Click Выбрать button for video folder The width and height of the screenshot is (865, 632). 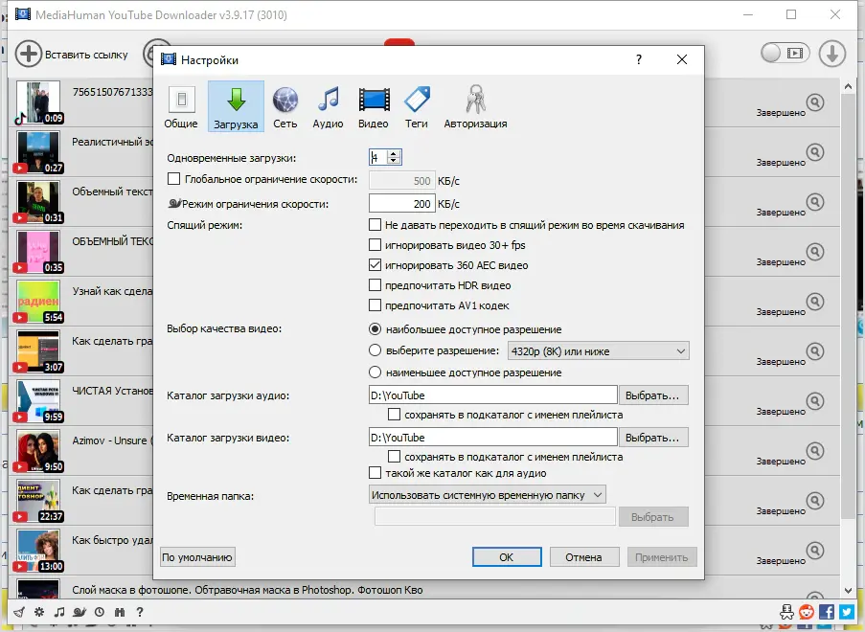pos(653,438)
